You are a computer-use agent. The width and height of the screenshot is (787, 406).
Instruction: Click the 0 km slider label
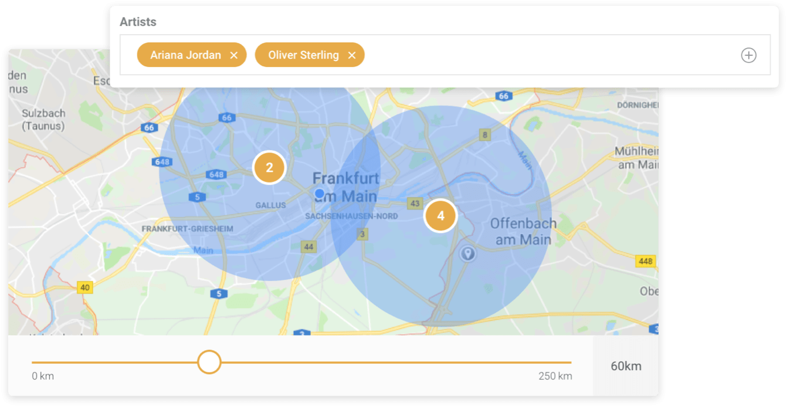43,376
